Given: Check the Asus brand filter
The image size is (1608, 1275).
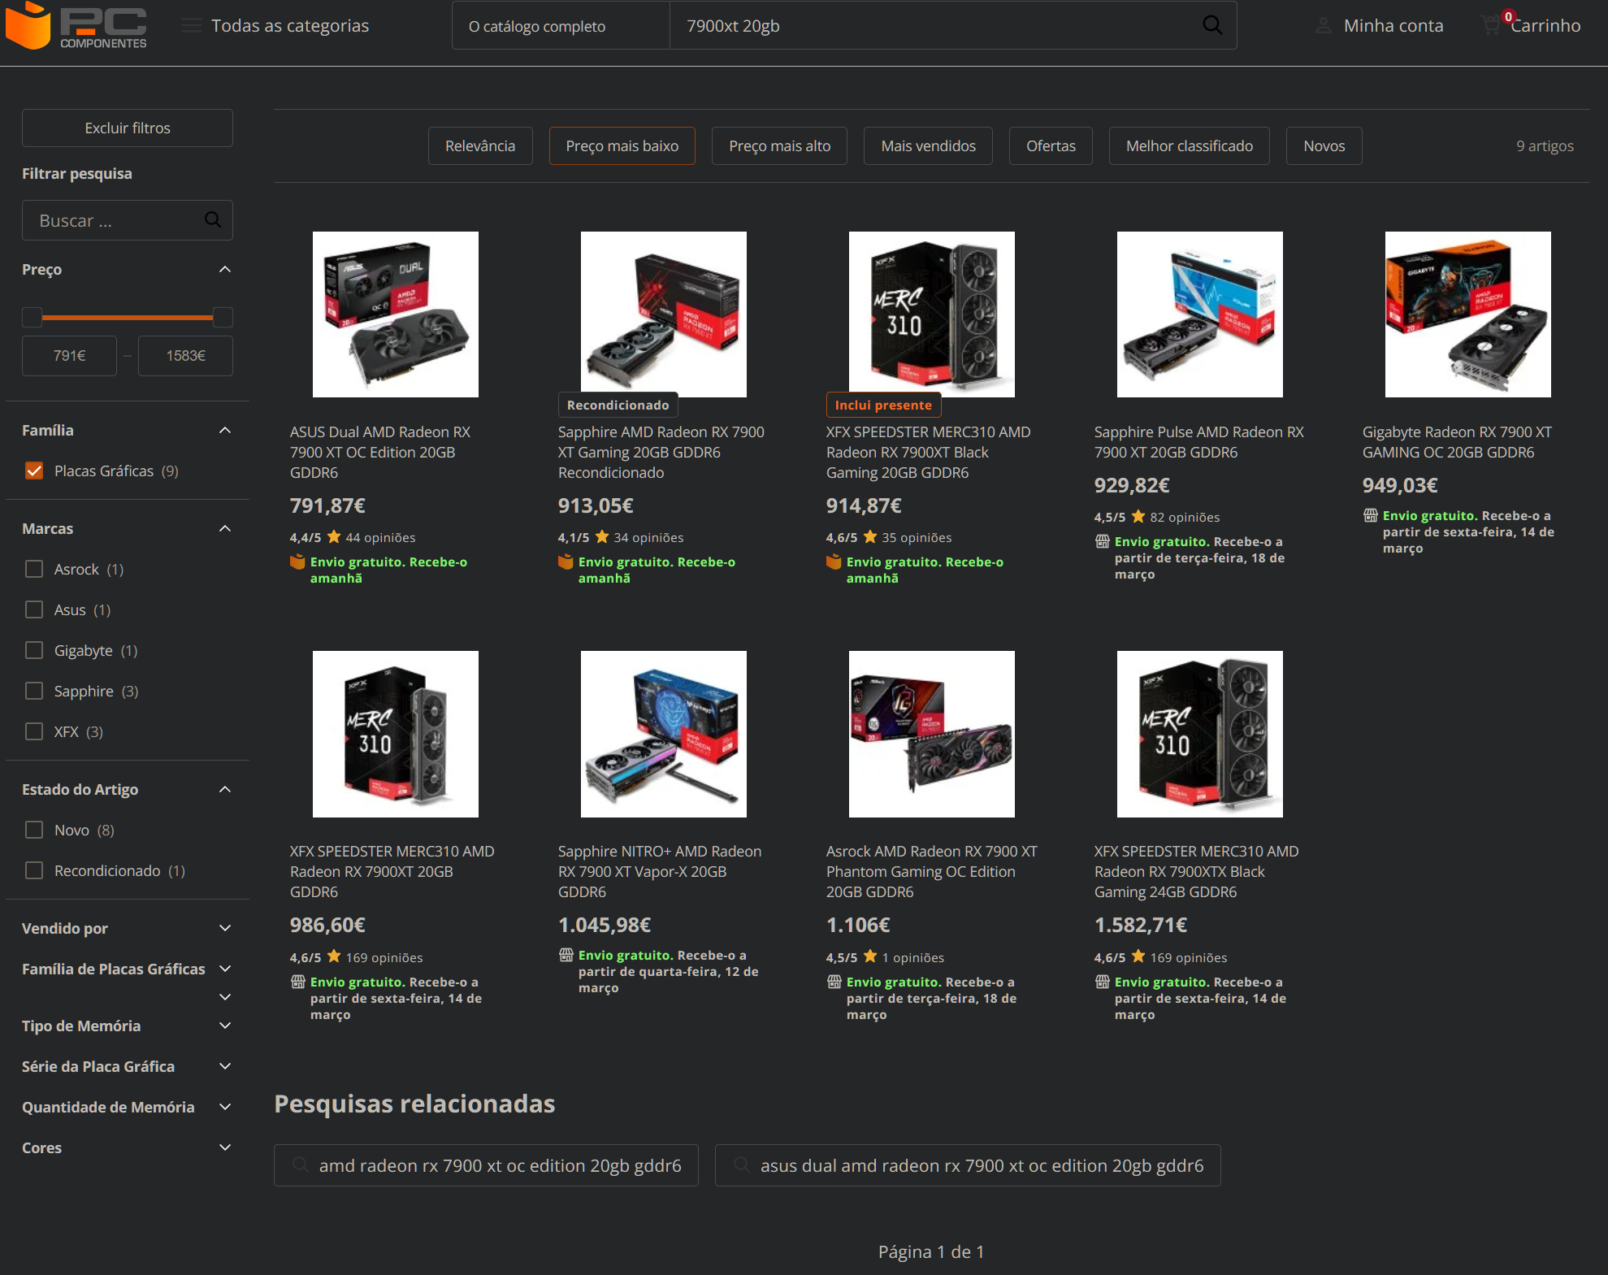Looking at the screenshot, I should (x=34, y=609).
